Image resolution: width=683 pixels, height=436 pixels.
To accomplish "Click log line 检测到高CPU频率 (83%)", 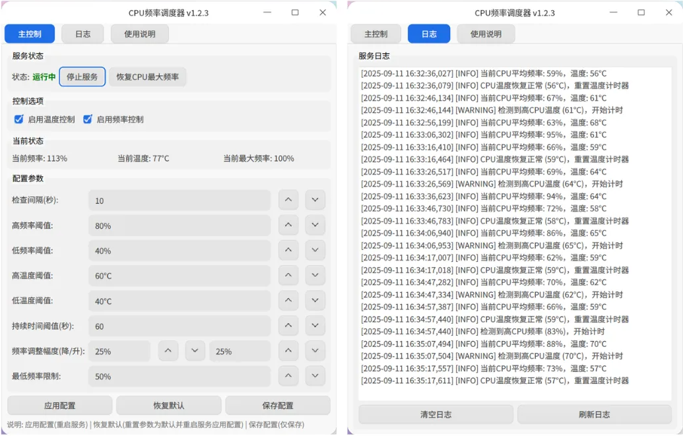I will click(x=482, y=332).
